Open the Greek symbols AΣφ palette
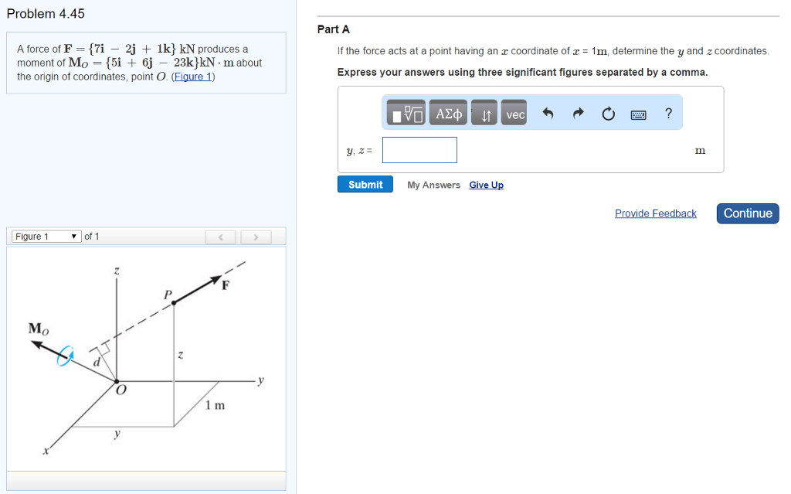Viewport: 791px width, 494px height. pos(449,112)
